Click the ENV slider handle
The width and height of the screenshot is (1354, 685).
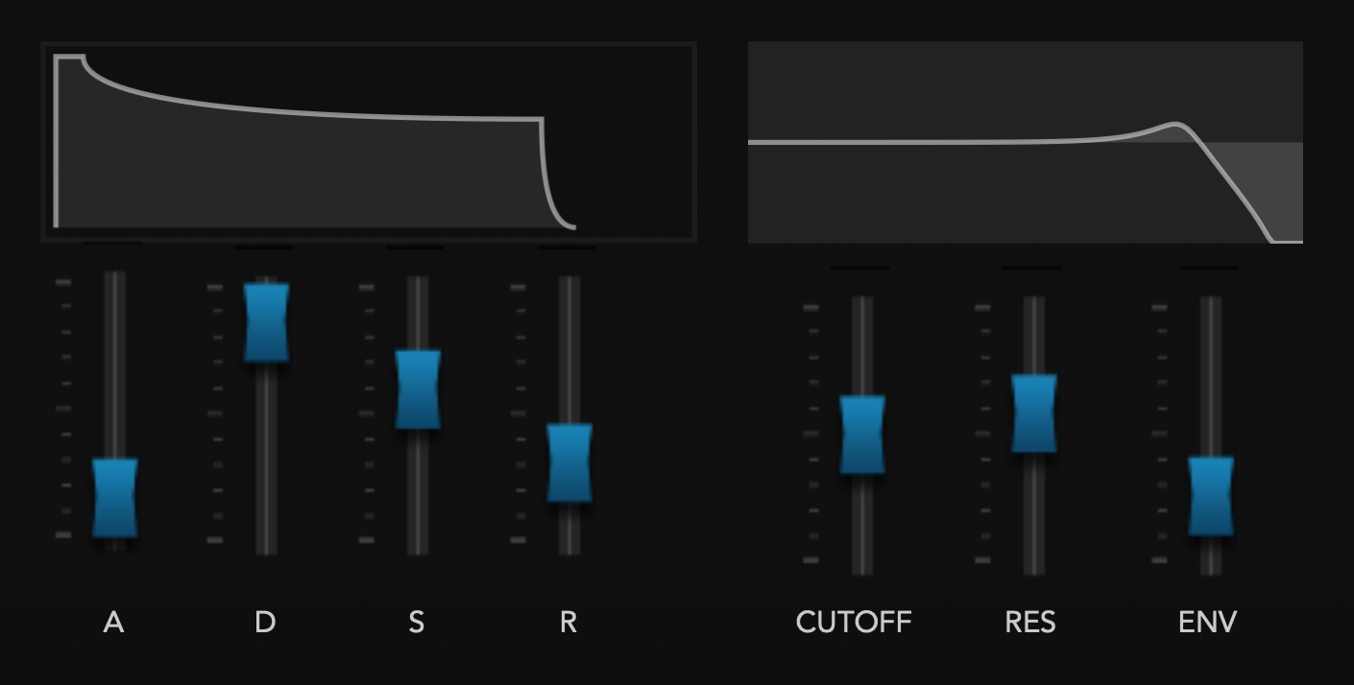pos(1211,495)
